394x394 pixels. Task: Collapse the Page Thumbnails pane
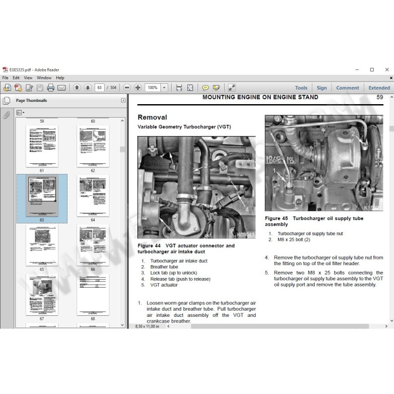point(123,100)
